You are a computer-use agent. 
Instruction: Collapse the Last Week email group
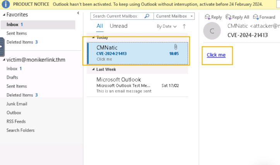tap(93, 69)
